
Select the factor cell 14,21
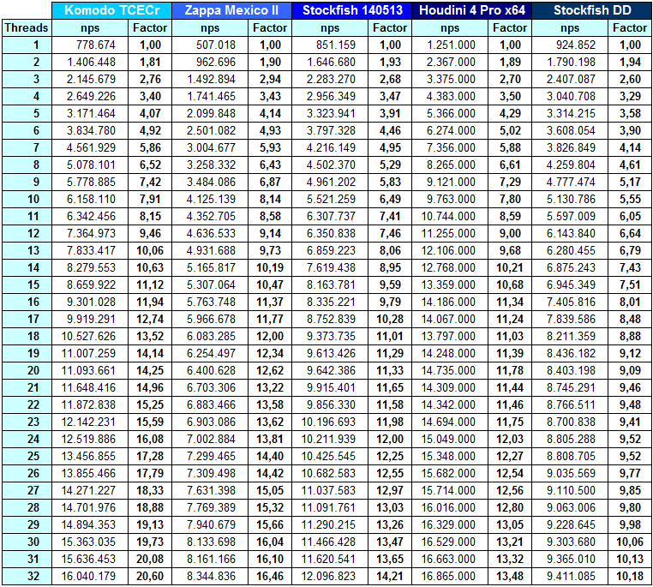click(390, 576)
